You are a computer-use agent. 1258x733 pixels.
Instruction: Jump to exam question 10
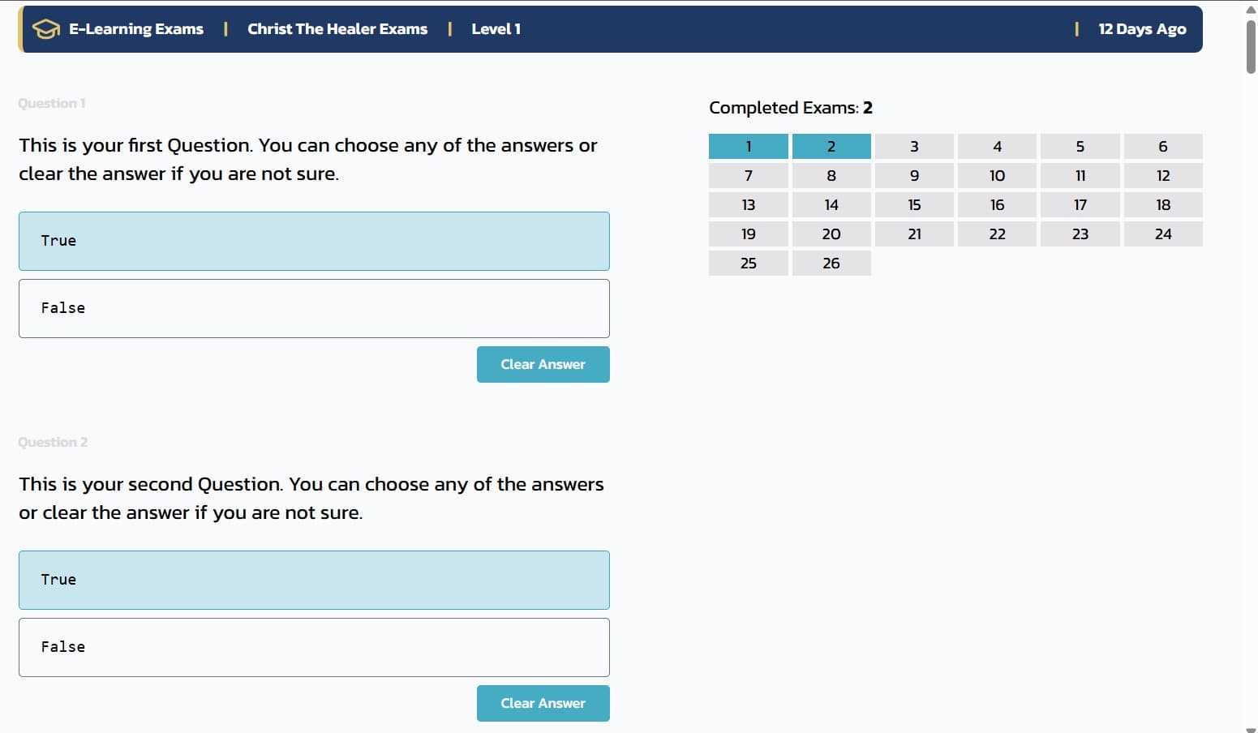point(997,175)
